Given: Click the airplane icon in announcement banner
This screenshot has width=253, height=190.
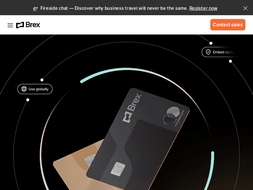Looking at the screenshot, I should (35, 9).
